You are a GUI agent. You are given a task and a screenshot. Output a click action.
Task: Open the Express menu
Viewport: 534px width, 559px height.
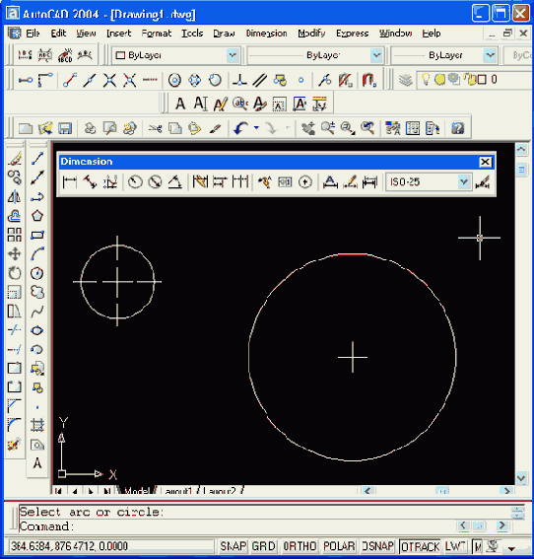pyautogui.click(x=353, y=34)
